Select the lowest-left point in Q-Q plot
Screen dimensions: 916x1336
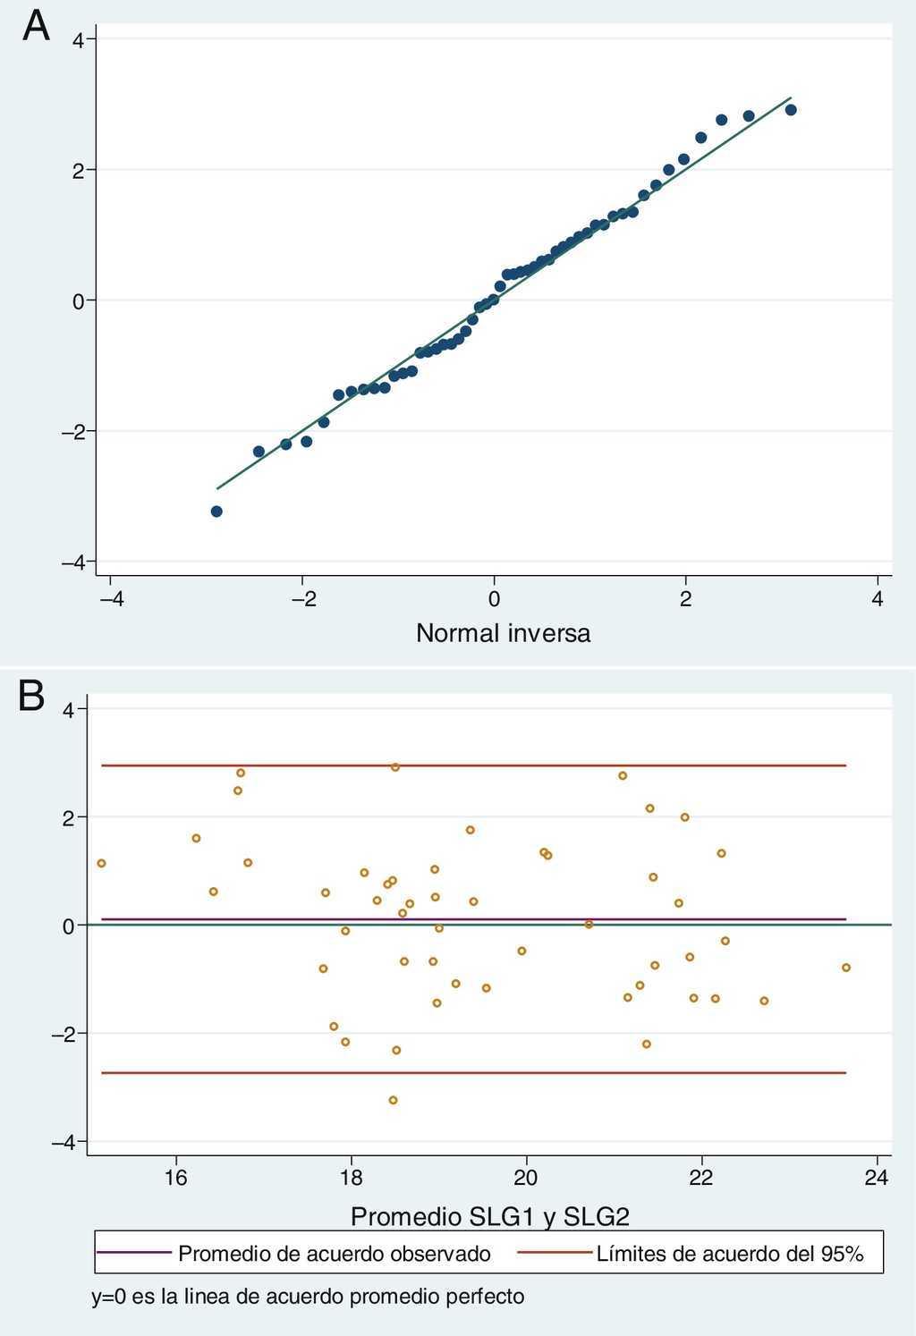tap(216, 512)
